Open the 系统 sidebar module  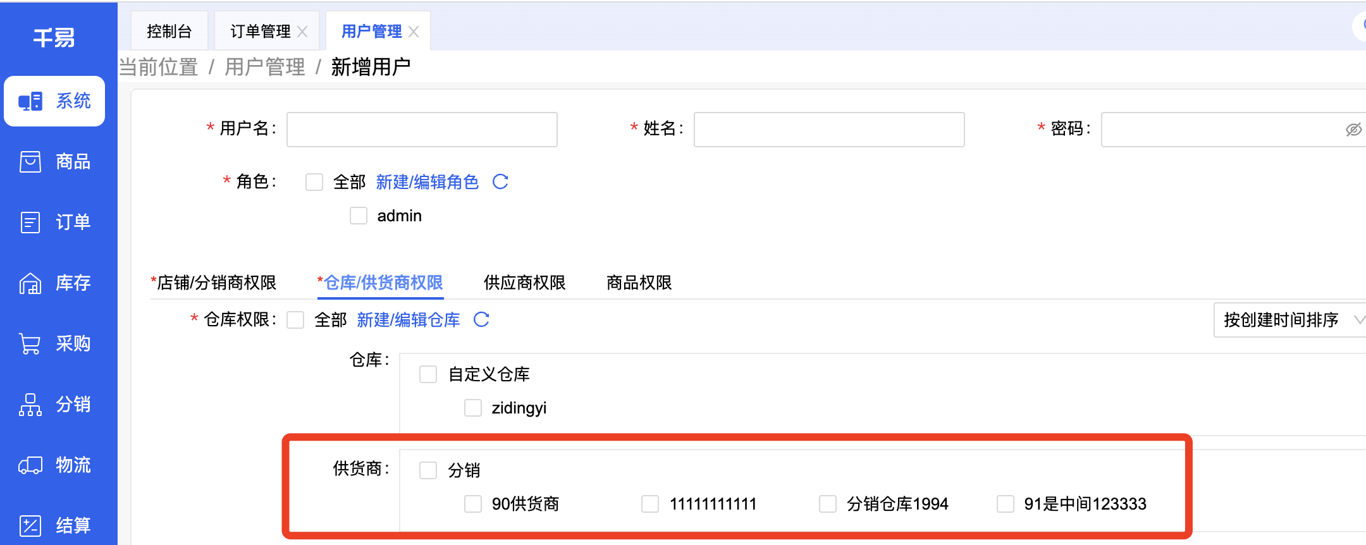click(x=54, y=101)
